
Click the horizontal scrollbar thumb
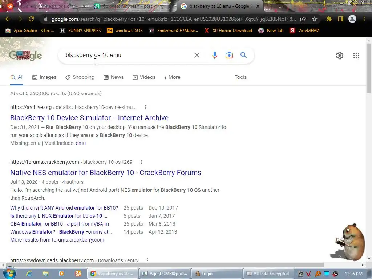[x=165, y=265]
